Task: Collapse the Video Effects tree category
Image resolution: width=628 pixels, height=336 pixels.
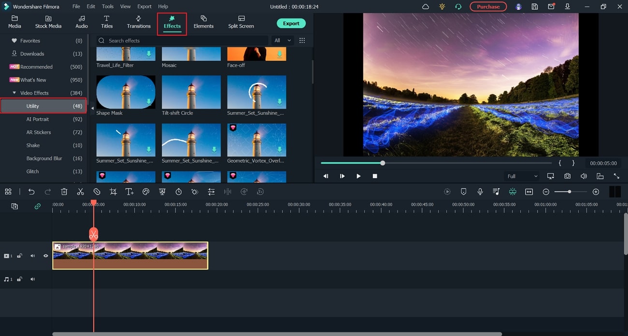Action: coord(14,93)
